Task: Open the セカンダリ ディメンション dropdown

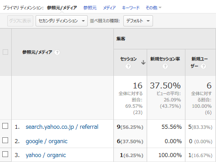Action: tap(62, 21)
